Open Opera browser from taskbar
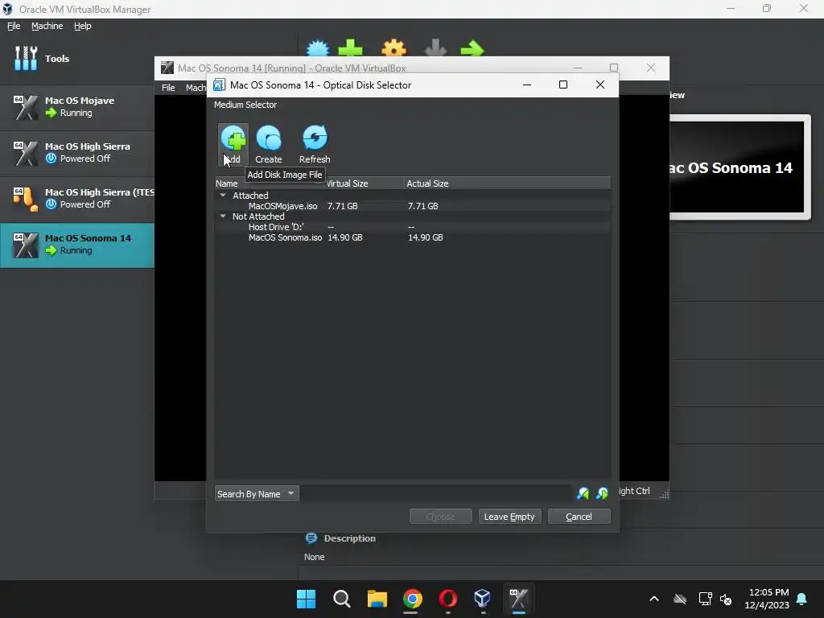Screen dimensions: 824x618 (x=447, y=599)
